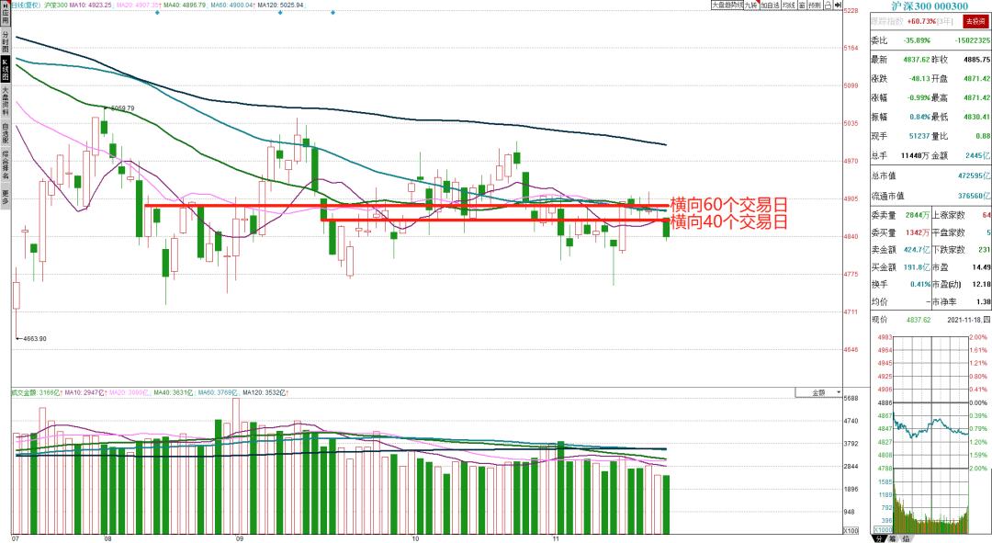Click the 08 month marker on time axis
This screenshot has height=543, width=992.
click(x=107, y=538)
